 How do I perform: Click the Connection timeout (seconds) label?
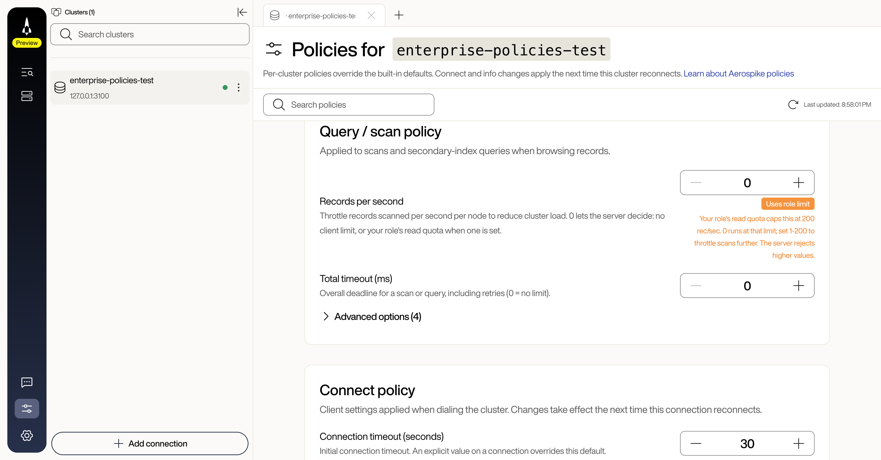(382, 437)
